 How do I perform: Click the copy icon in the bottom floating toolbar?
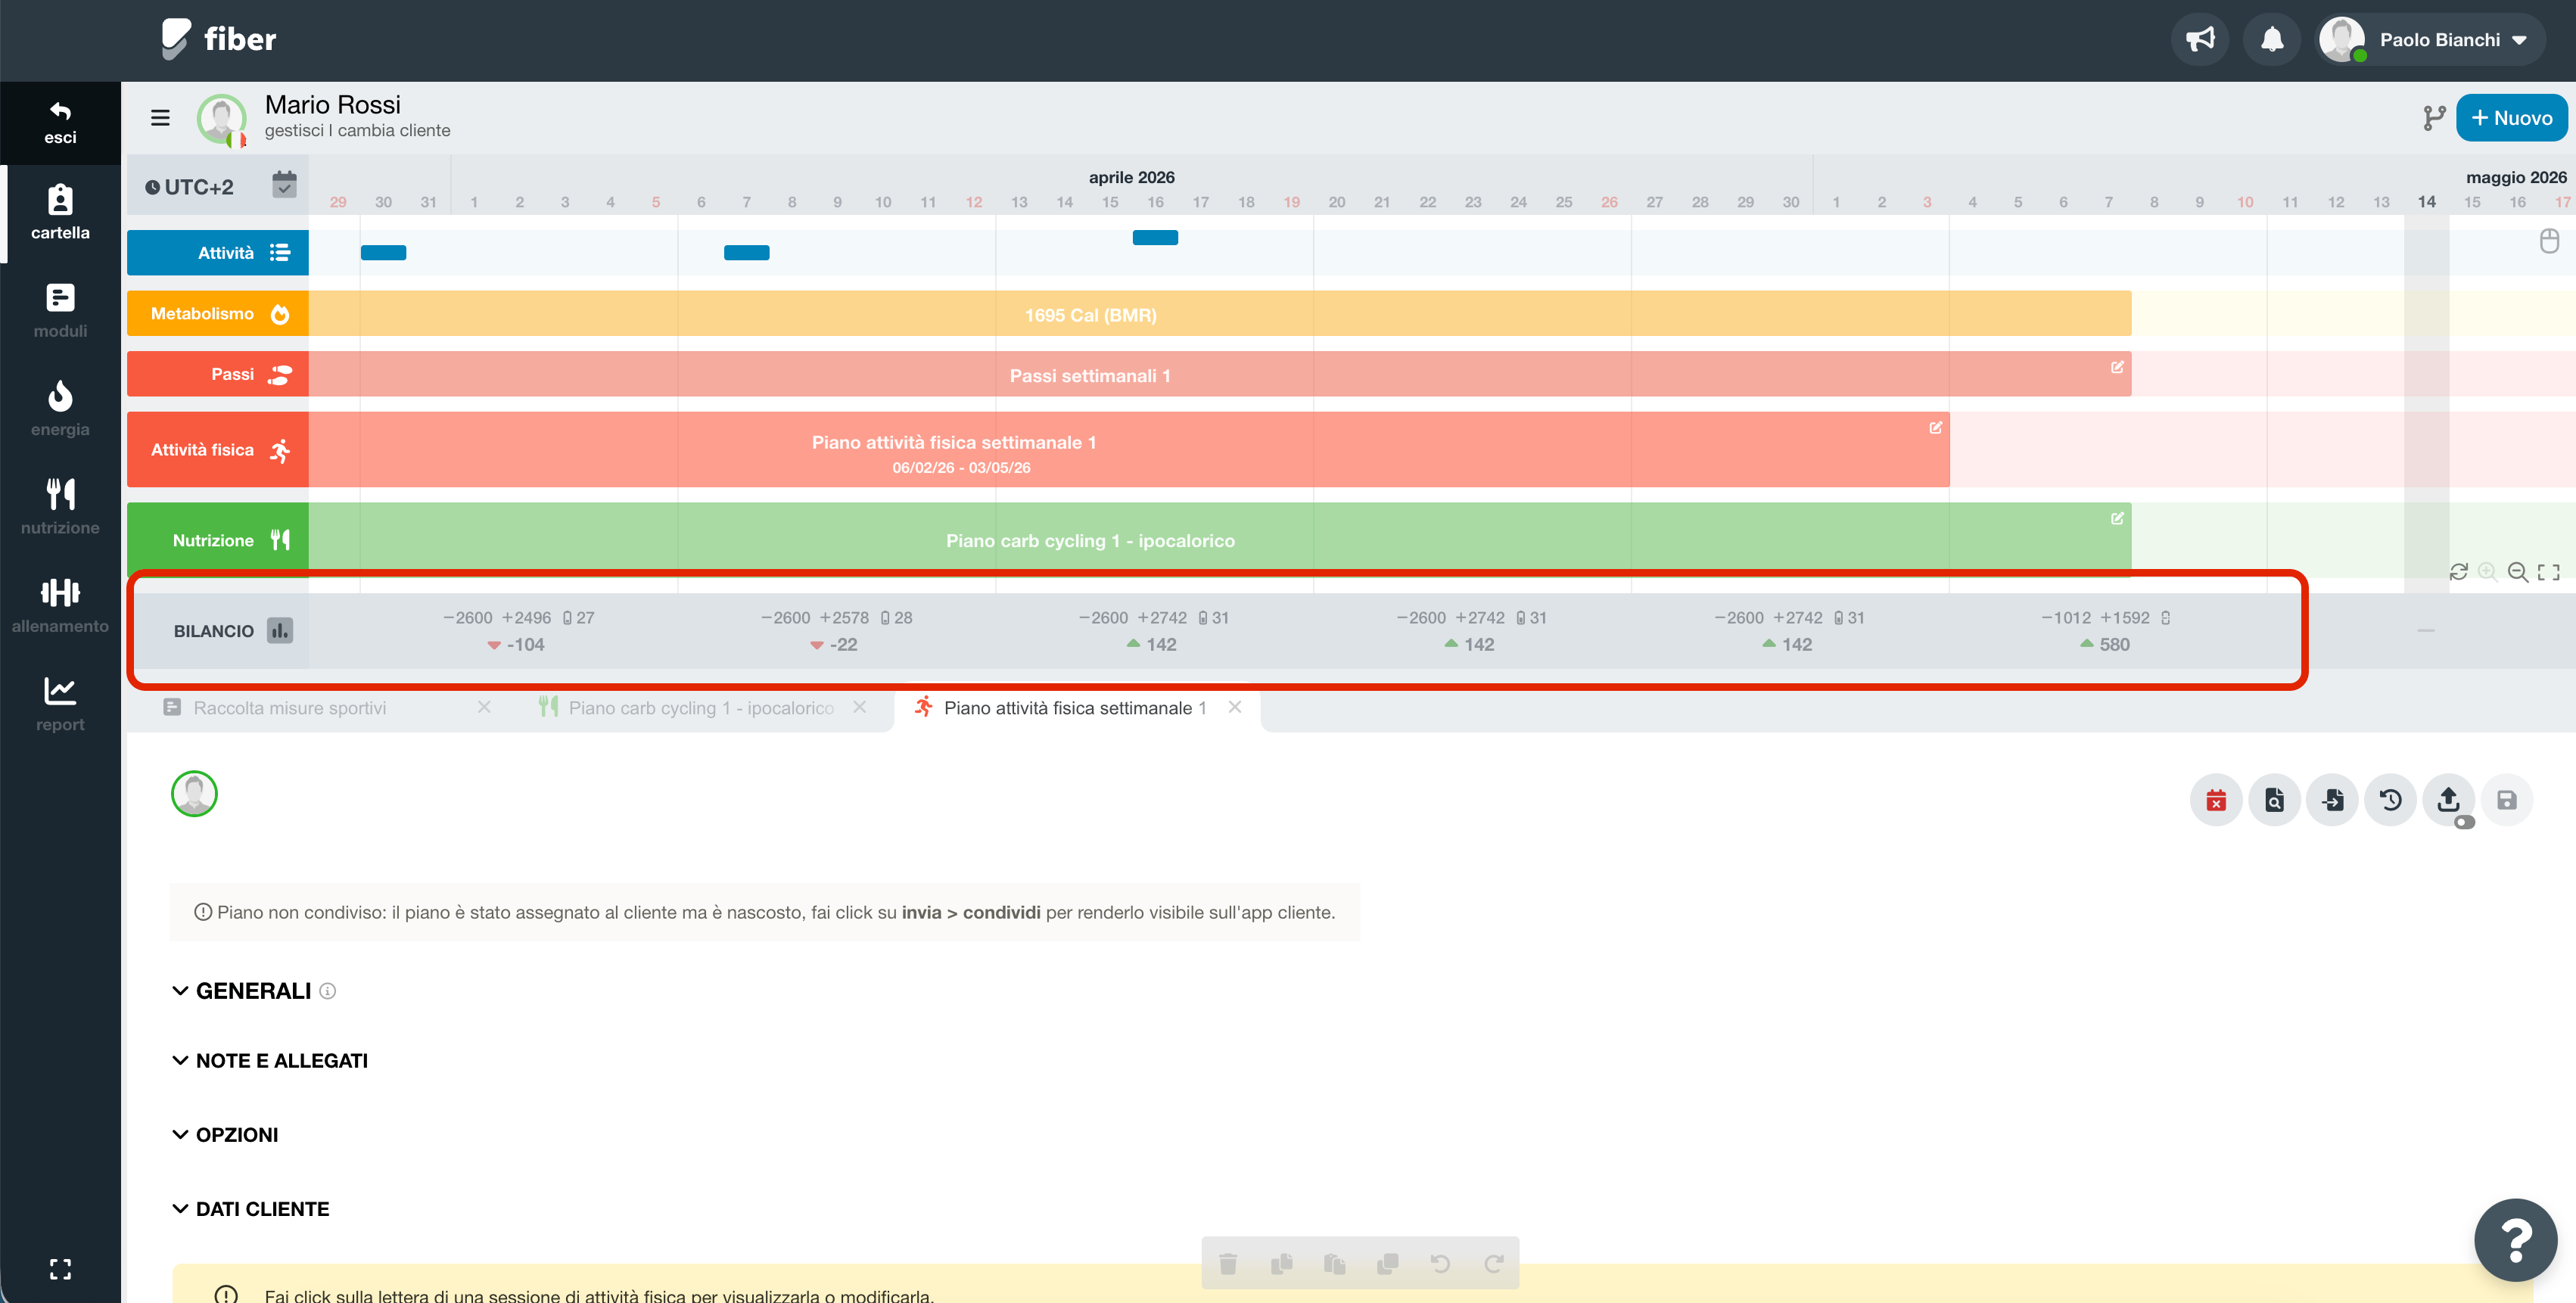click(x=1281, y=1264)
